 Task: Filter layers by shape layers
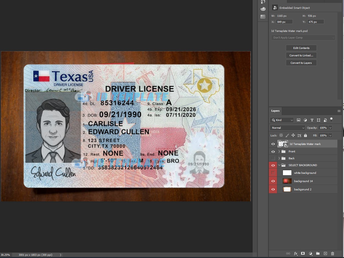pos(318,120)
